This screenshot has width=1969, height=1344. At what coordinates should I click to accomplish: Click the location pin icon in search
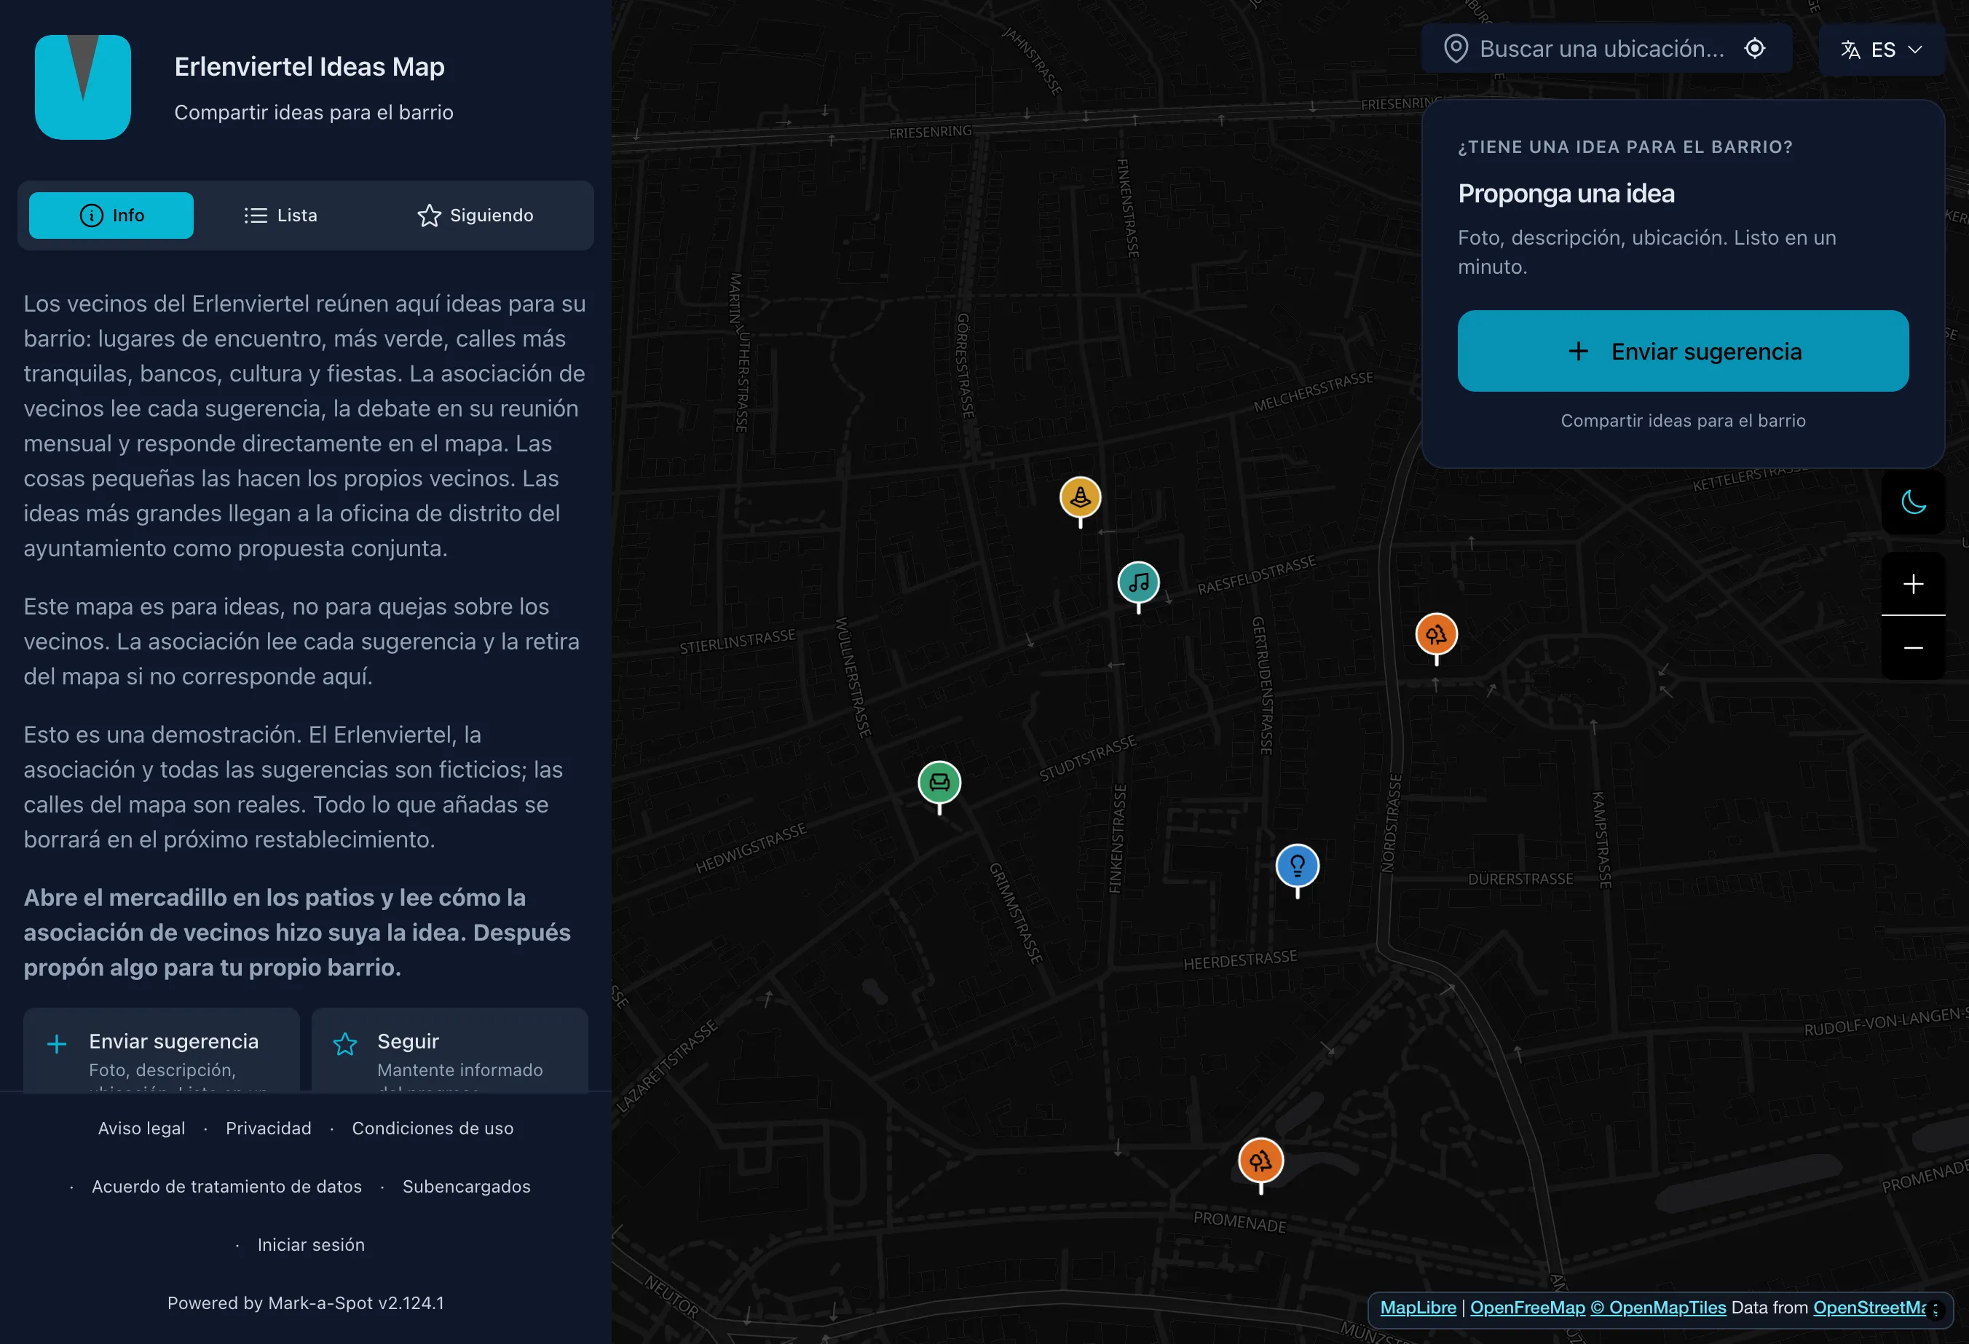click(x=1456, y=49)
